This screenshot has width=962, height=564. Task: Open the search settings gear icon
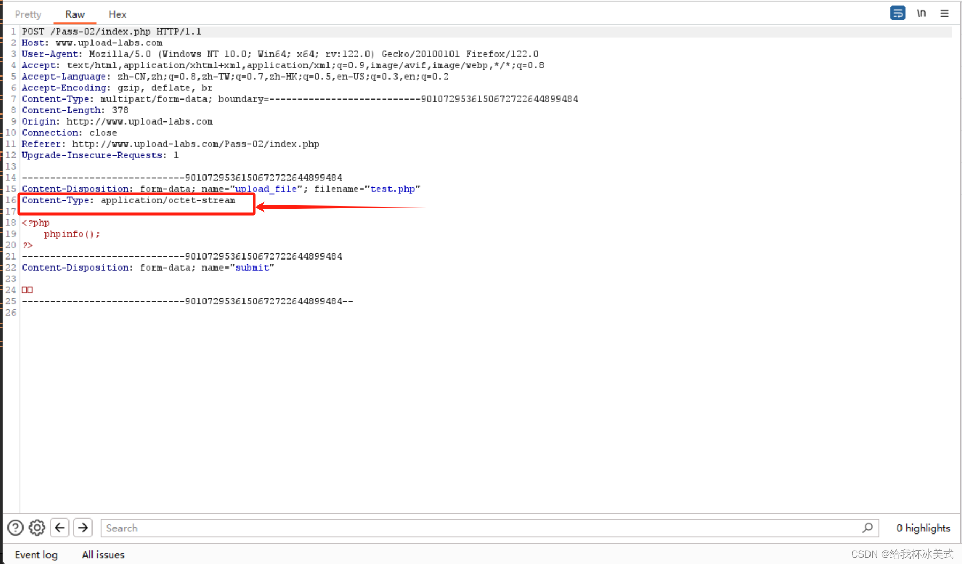pyautogui.click(x=37, y=528)
